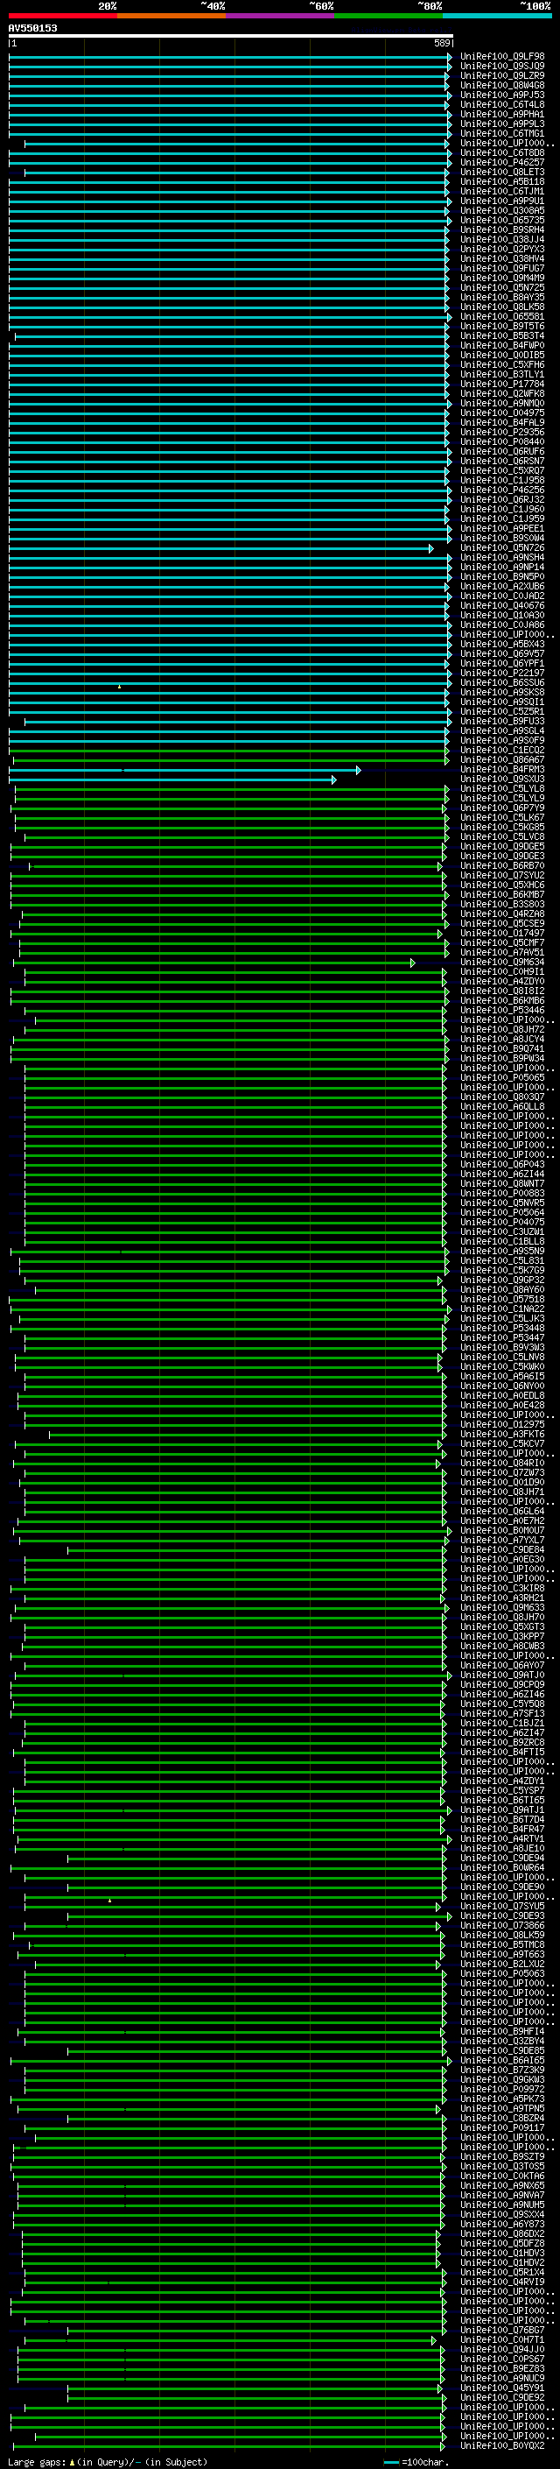Select the UniRef100_O17497 label
560x2469 pixels.
(x=501, y=934)
